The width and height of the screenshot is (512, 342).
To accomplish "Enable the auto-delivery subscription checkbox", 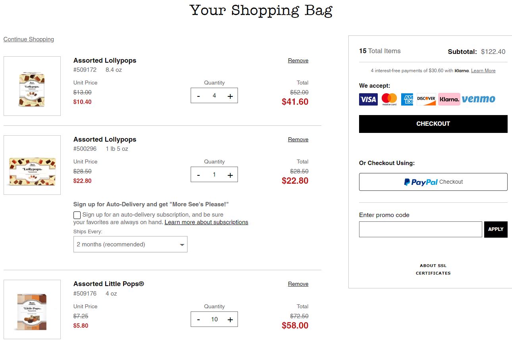I will coord(77,215).
